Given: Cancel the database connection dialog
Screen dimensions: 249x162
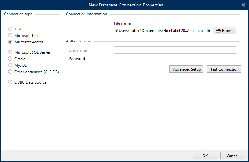Looking at the screenshot, I should (x=232, y=156).
